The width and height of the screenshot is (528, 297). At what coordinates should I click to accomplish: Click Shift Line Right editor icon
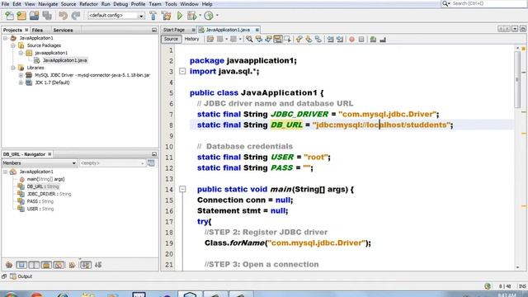pos(340,40)
